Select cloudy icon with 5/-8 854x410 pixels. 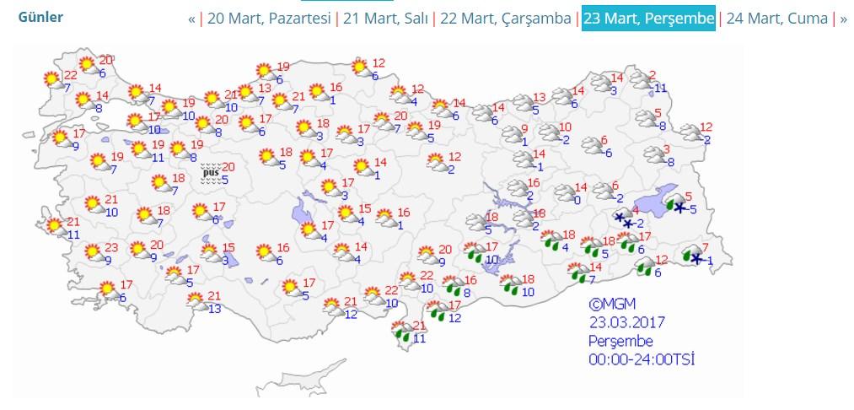[x=647, y=119]
